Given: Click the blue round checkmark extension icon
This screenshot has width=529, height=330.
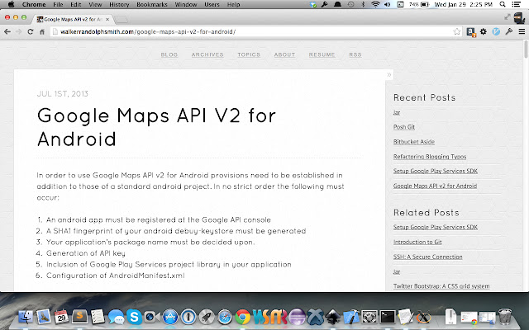Looking at the screenshot, I should click(x=496, y=31).
